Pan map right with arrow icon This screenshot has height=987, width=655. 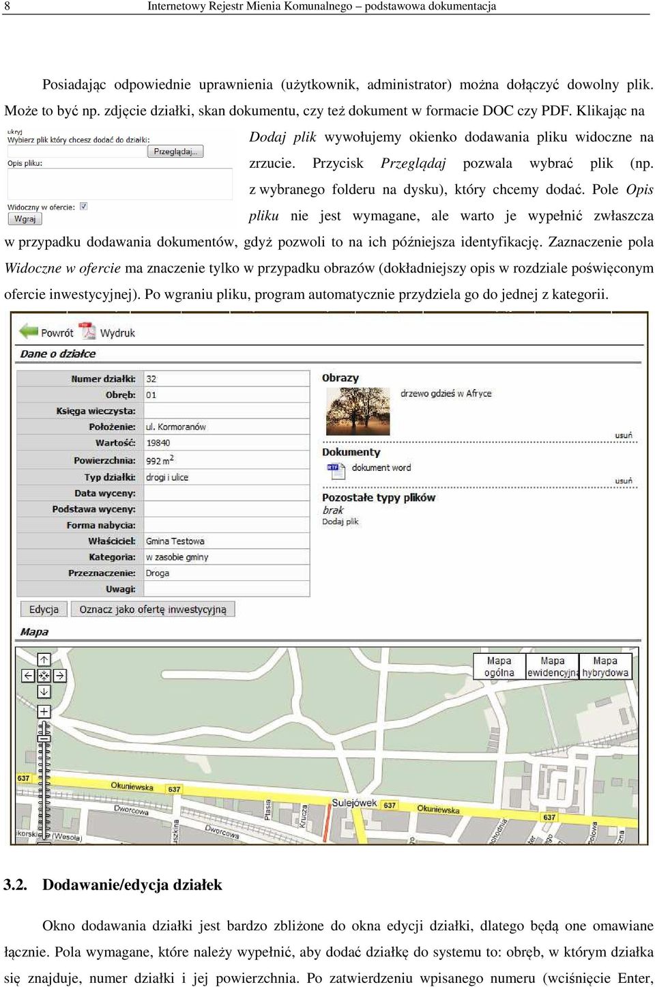(x=60, y=676)
